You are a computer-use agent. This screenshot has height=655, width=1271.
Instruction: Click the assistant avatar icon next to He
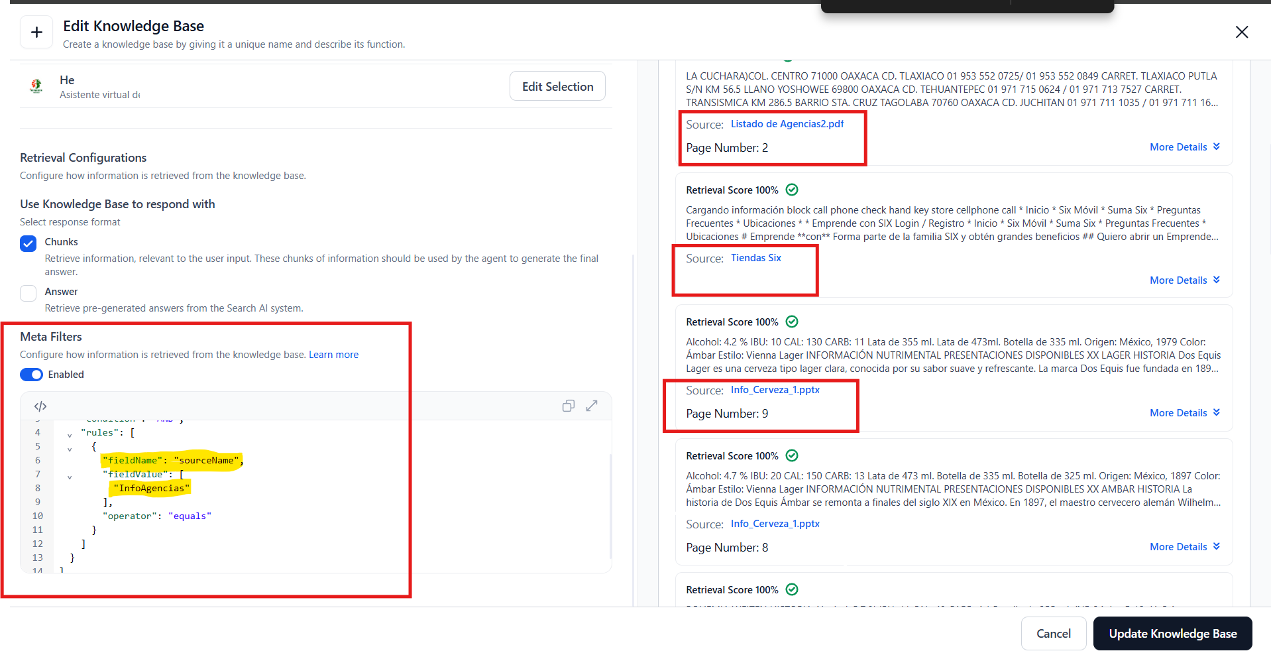36,86
